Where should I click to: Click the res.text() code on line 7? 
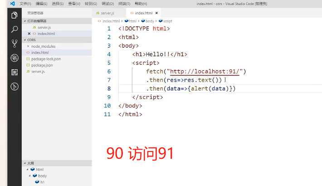point(201,80)
